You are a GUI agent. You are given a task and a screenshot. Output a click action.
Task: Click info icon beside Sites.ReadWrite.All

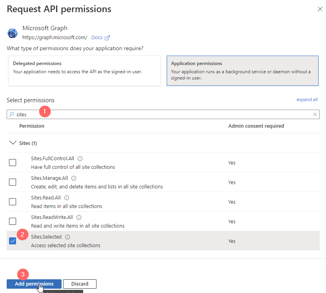point(79,217)
